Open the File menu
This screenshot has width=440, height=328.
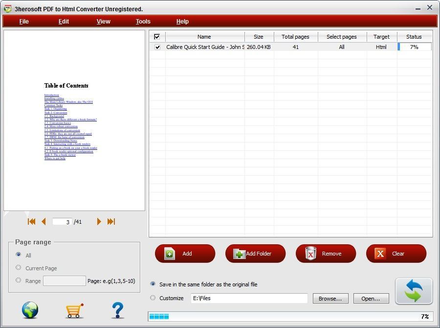pos(24,22)
